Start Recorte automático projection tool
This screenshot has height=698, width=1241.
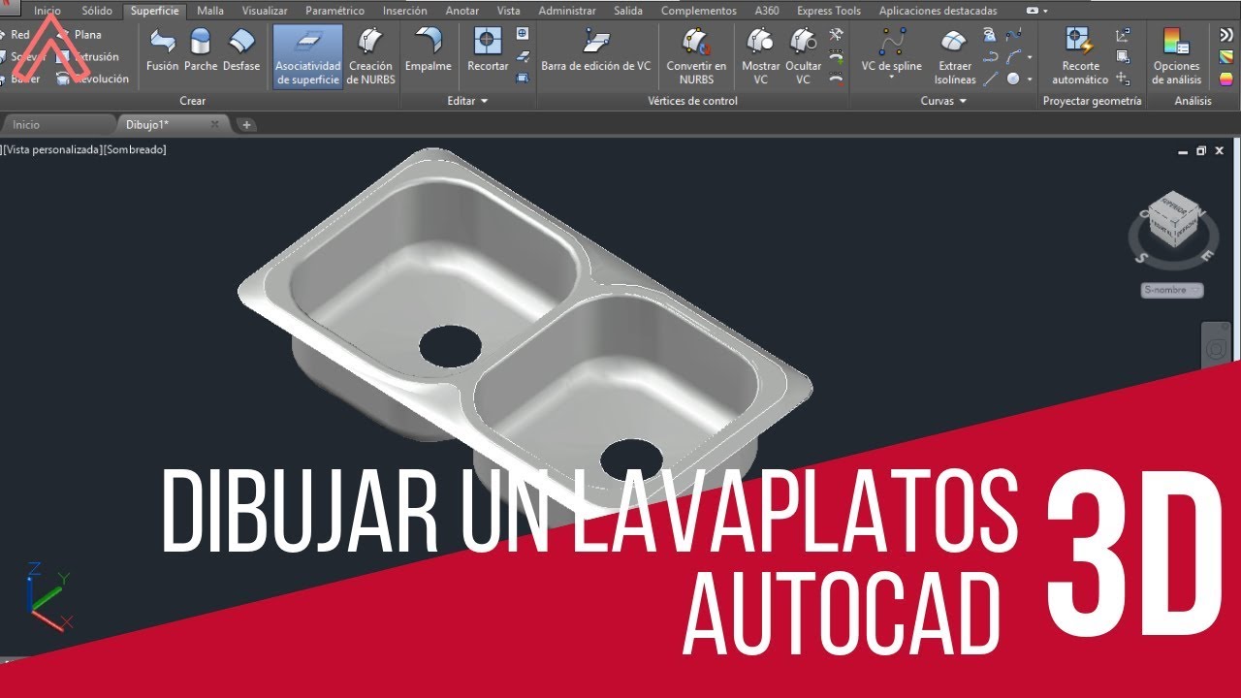(x=1079, y=56)
